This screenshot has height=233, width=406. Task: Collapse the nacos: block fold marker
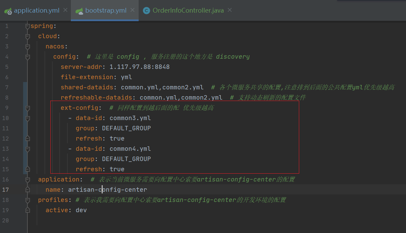tap(27, 47)
